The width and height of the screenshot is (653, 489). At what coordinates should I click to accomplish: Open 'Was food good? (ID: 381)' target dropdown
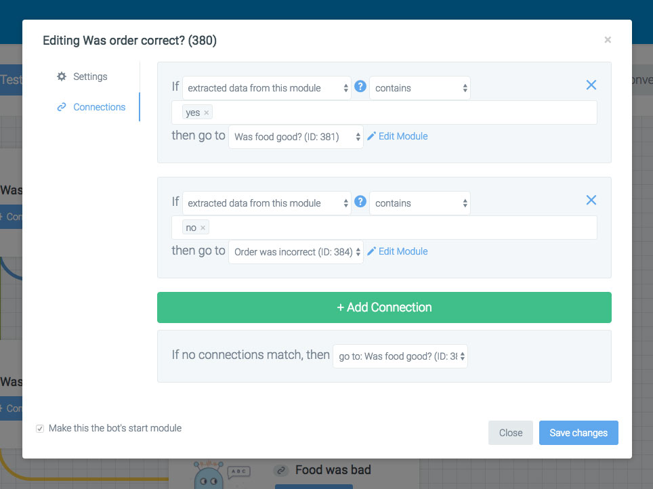click(x=296, y=137)
